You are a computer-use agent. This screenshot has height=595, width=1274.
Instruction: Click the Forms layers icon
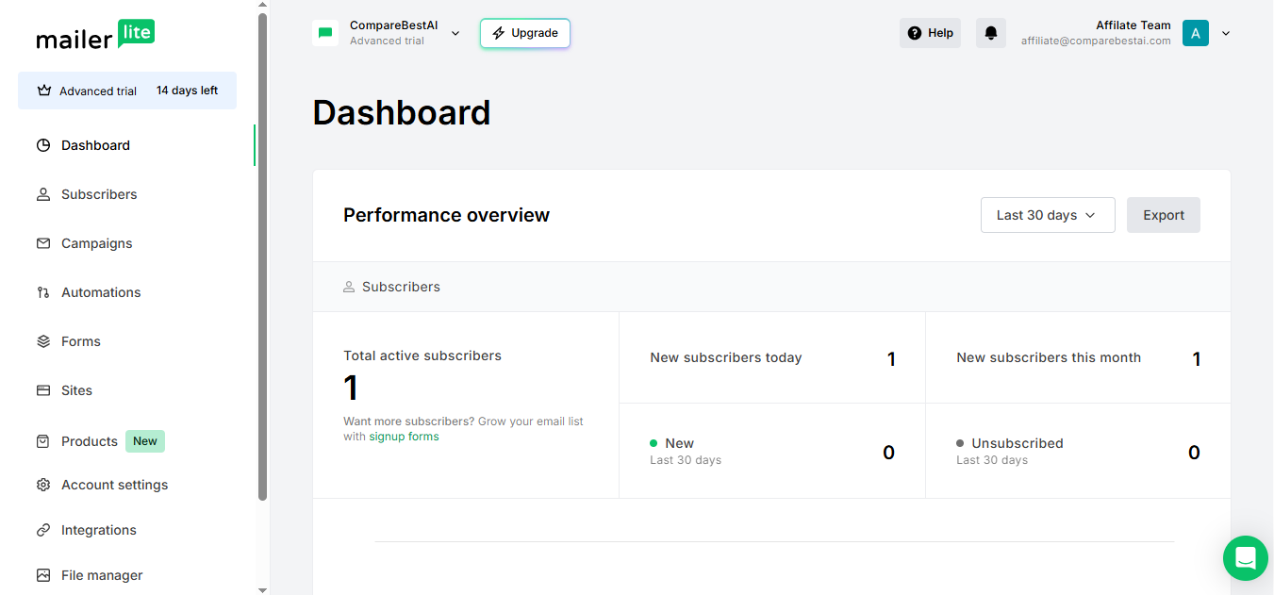[x=43, y=341]
